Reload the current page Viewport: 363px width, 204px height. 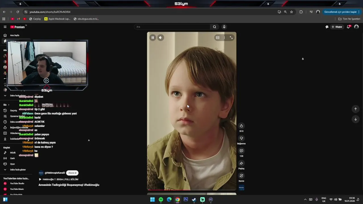[x=18, y=12]
